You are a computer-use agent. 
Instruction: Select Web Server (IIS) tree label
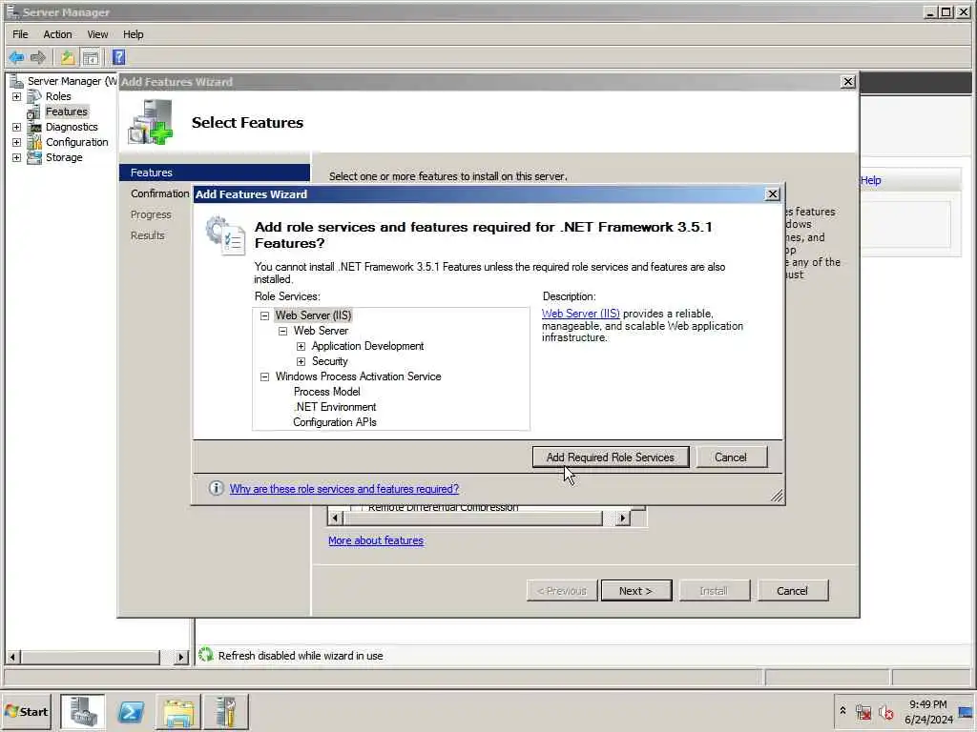pyautogui.click(x=313, y=315)
